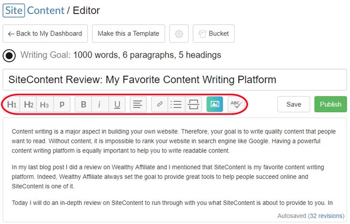Screen dimensions: 350x224
Task: Run the ABC spell check
Action: click(236, 104)
